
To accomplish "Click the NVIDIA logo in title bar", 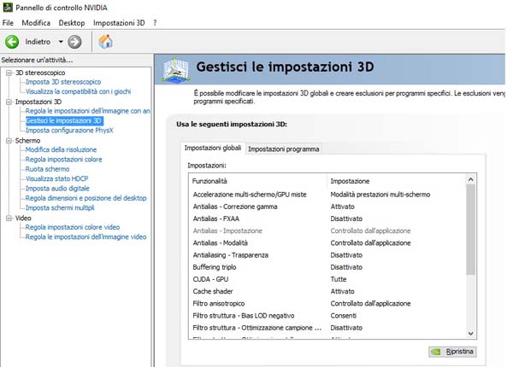I will [x=7, y=7].
